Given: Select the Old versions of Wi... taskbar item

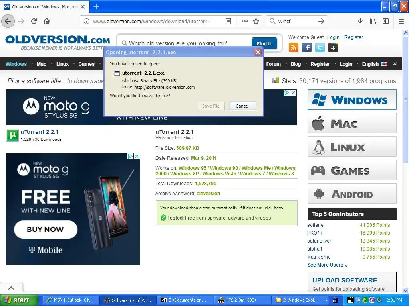Looking at the screenshot, I should tap(128, 300).
